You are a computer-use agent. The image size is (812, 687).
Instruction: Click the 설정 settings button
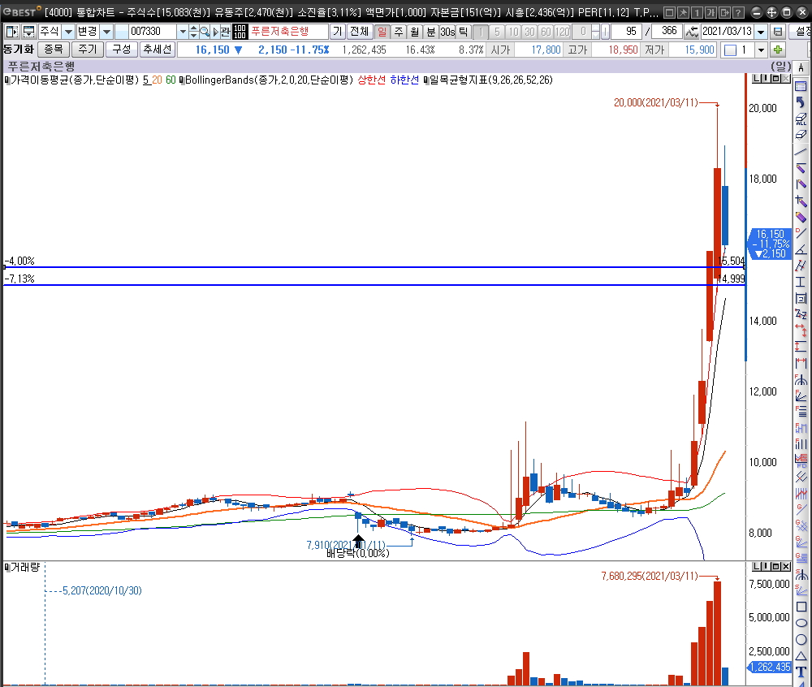[801, 32]
